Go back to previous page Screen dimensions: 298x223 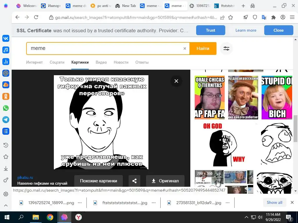(17, 17)
